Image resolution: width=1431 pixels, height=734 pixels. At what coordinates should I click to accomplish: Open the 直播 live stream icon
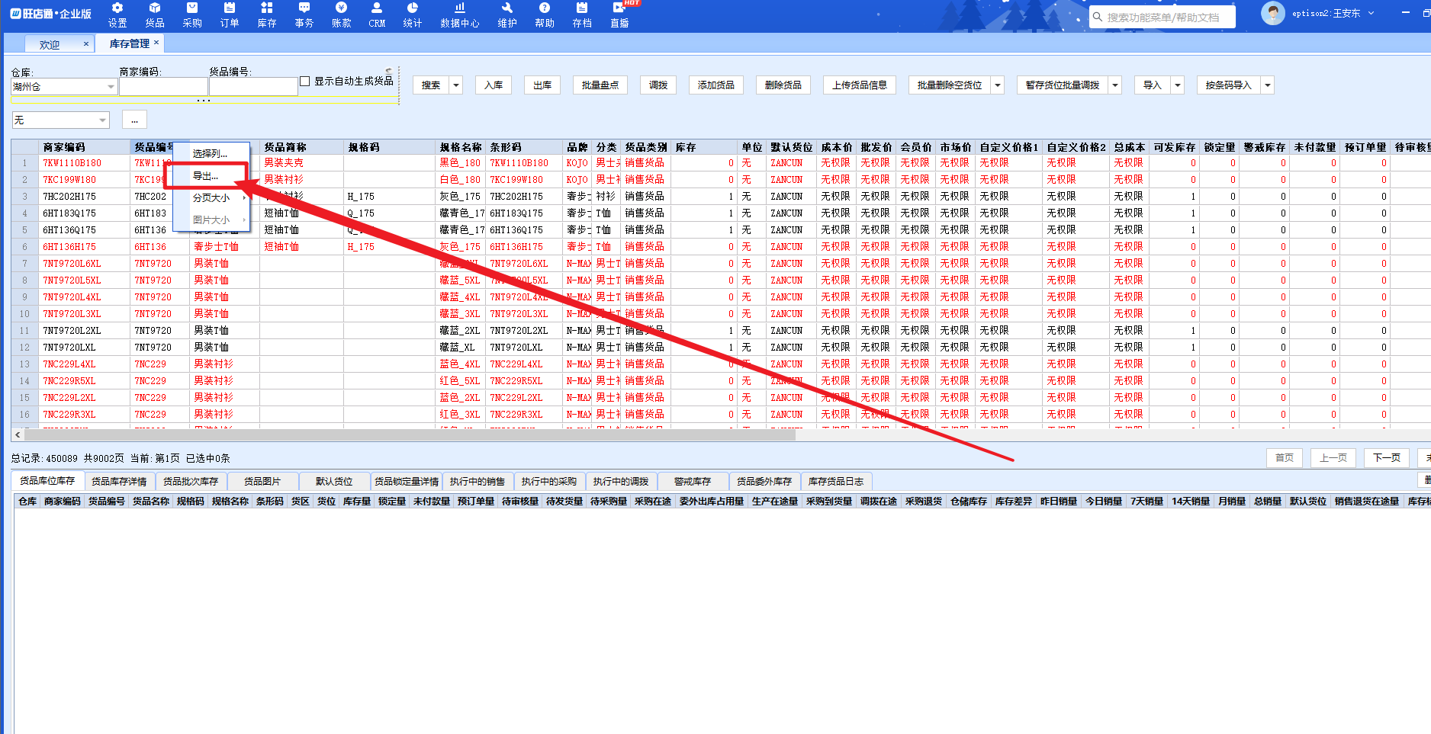pos(619,8)
